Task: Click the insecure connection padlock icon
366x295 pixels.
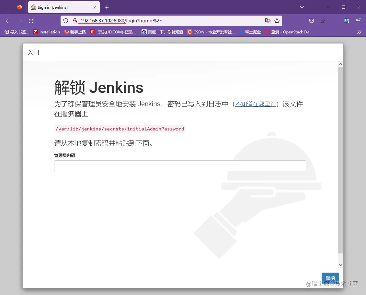Action: pyautogui.click(x=75, y=21)
